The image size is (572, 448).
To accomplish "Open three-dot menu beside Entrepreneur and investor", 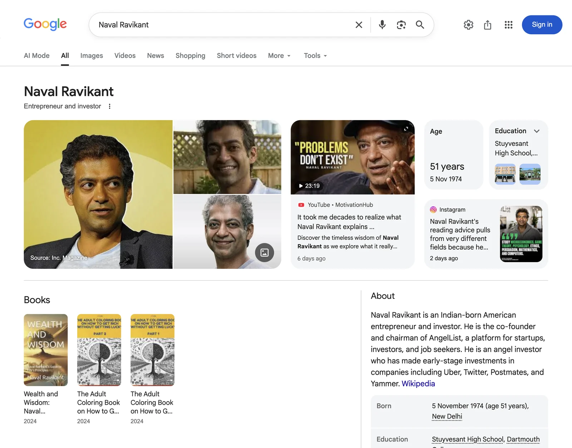I will pyautogui.click(x=110, y=106).
